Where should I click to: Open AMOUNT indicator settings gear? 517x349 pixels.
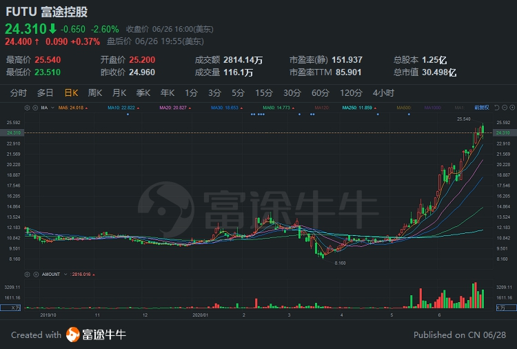[28, 274]
